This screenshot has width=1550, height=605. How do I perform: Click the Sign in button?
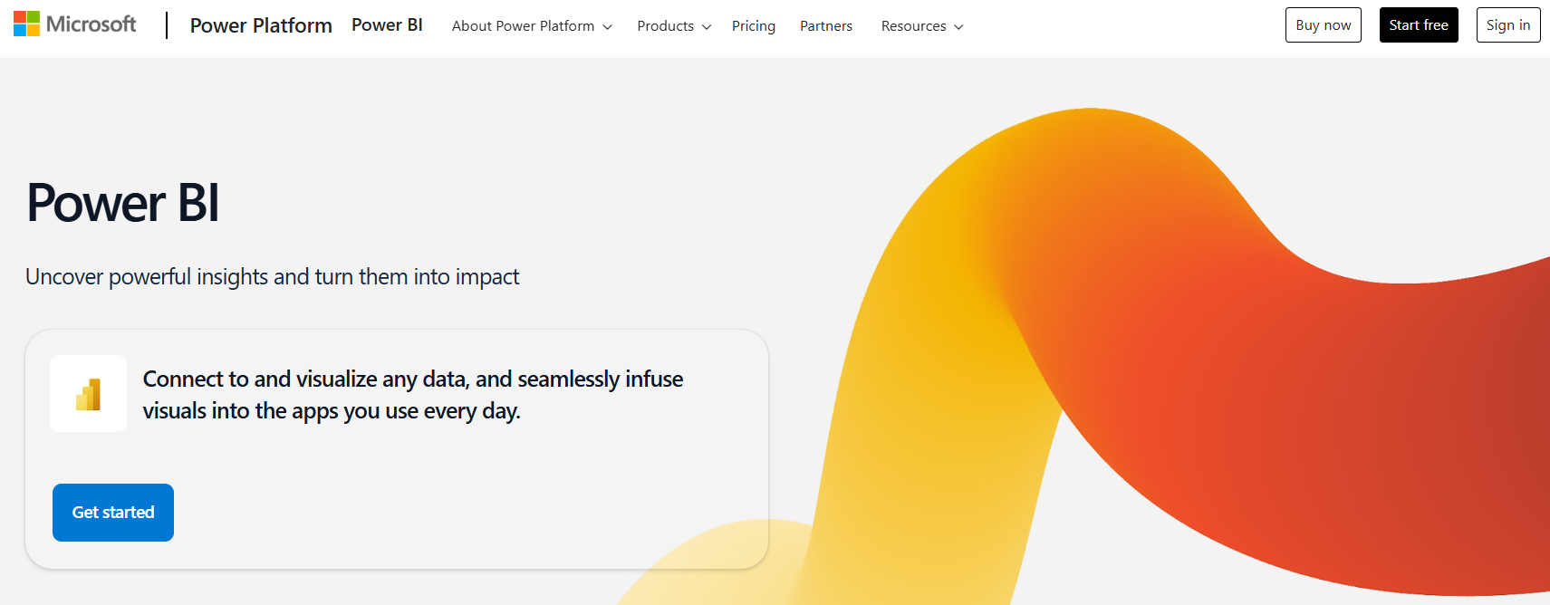pos(1507,25)
